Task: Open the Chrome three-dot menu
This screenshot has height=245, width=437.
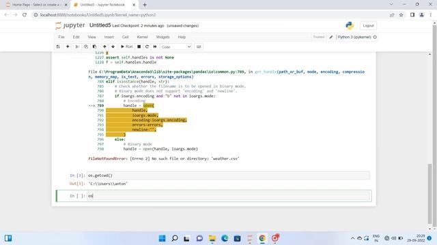Action: (x=431, y=15)
